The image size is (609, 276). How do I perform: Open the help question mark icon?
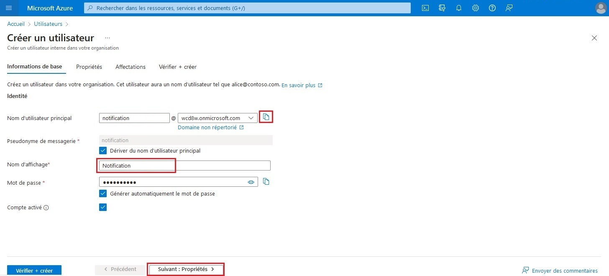tap(492, 8)
